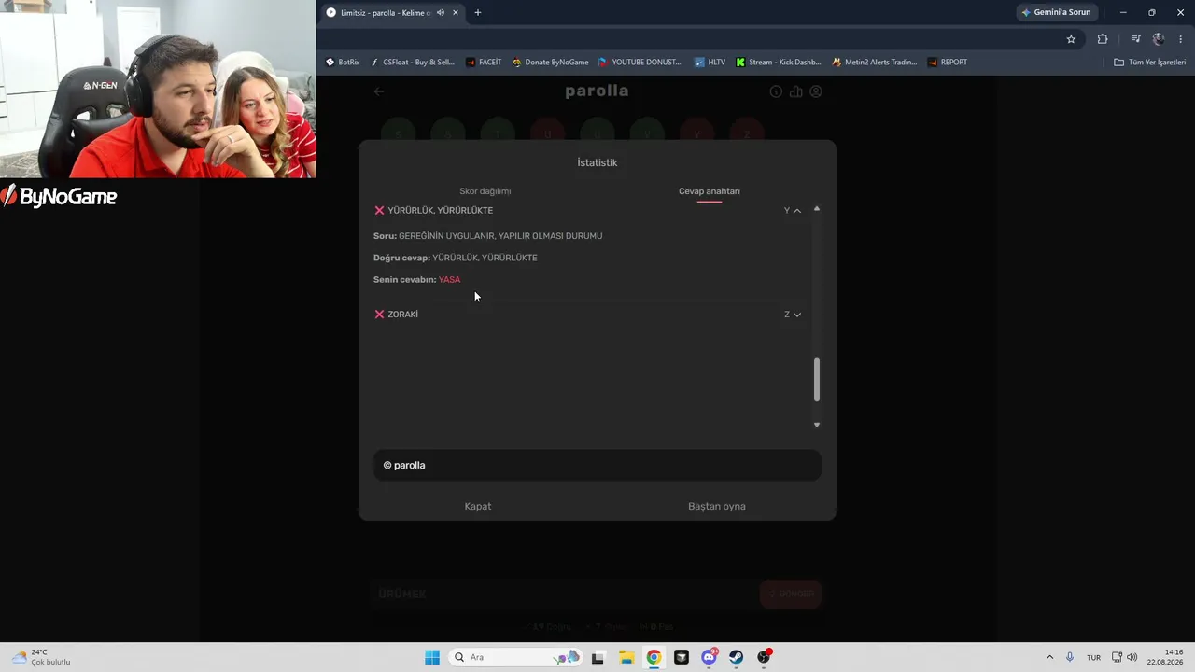Open a new browser tab

[x=478, y=13]
